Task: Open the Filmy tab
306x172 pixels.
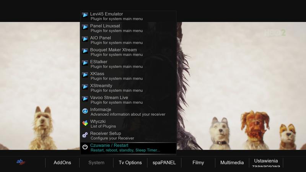Action: [198, 163]
